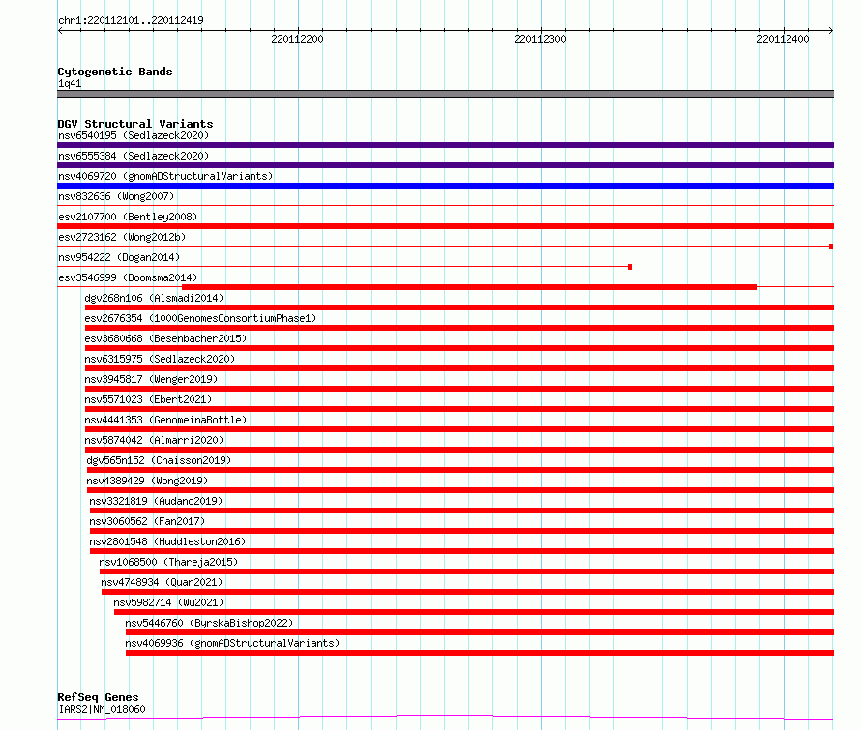Click nsv2801548 (Huddleston2016) label

coord(167,541)
